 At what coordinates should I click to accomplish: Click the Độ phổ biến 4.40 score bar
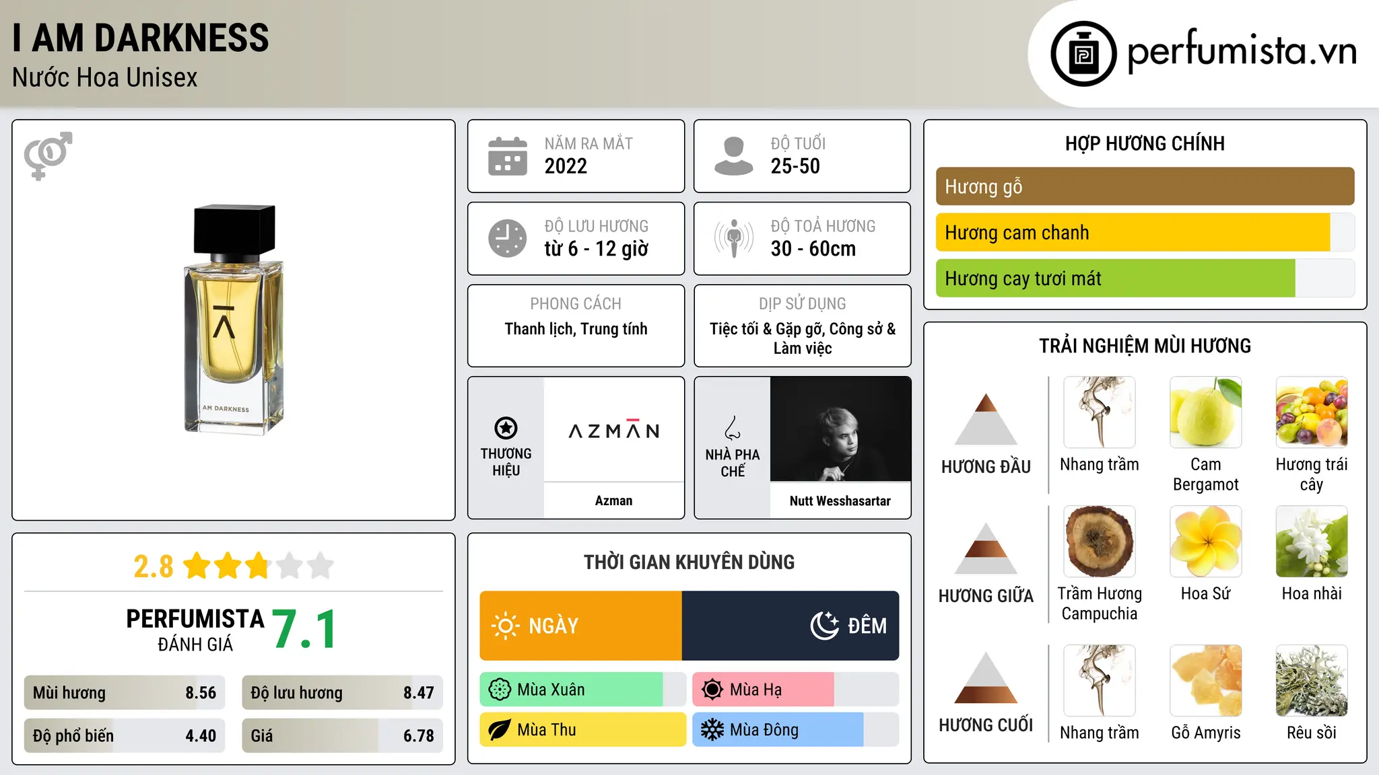click(x=125, y=736)
